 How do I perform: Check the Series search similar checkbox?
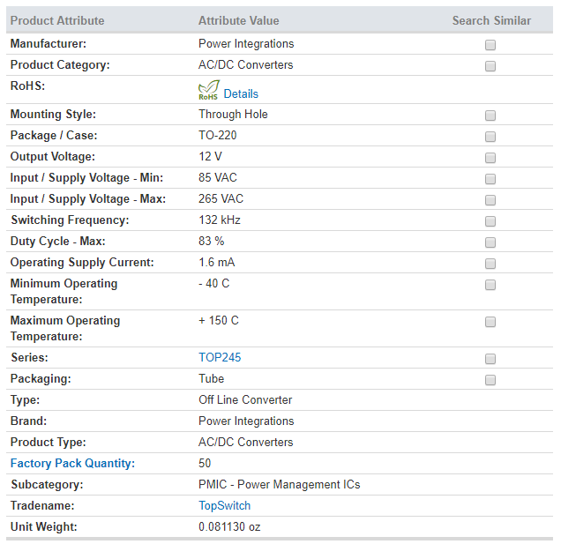[x=490, y=358]
